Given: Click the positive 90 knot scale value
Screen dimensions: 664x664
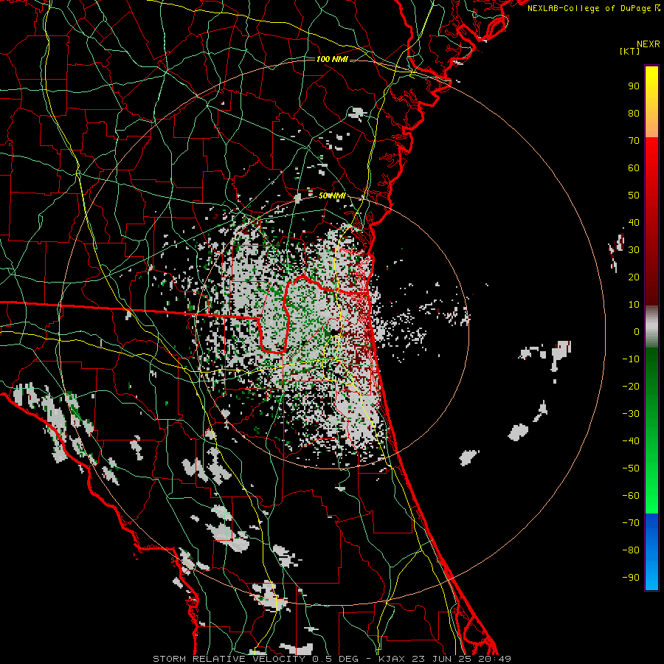Looking at the screenshot, I should pos(634,86).
